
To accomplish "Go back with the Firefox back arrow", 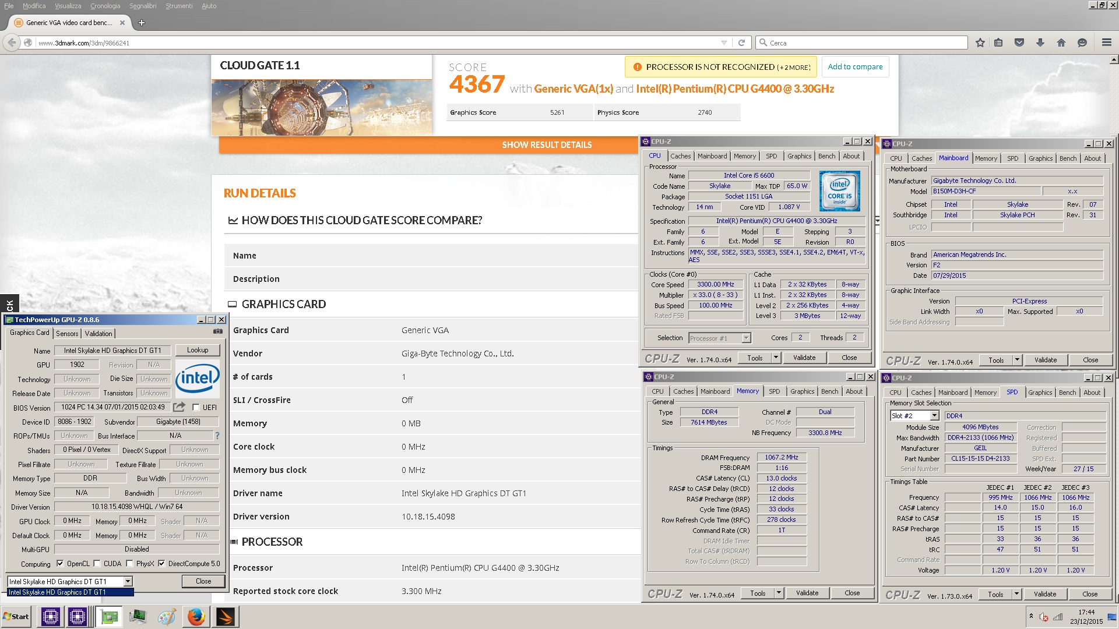I will click(x=12, y=43).
